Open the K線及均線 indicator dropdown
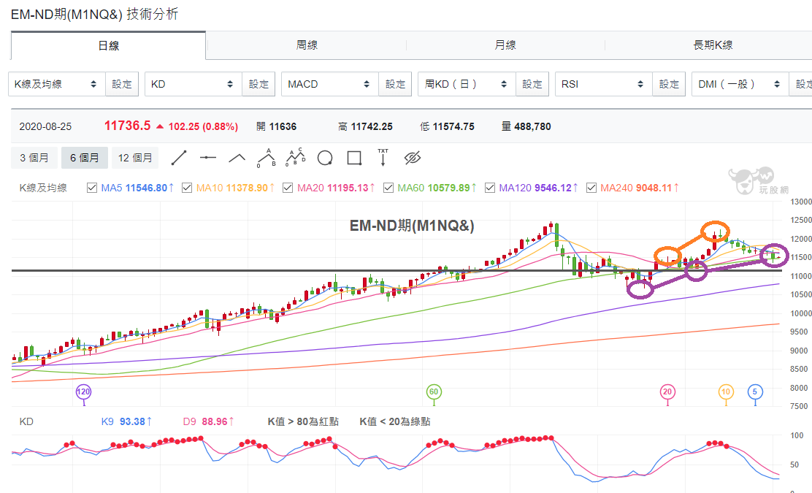The image size is (812, 493). pos(56,84)
